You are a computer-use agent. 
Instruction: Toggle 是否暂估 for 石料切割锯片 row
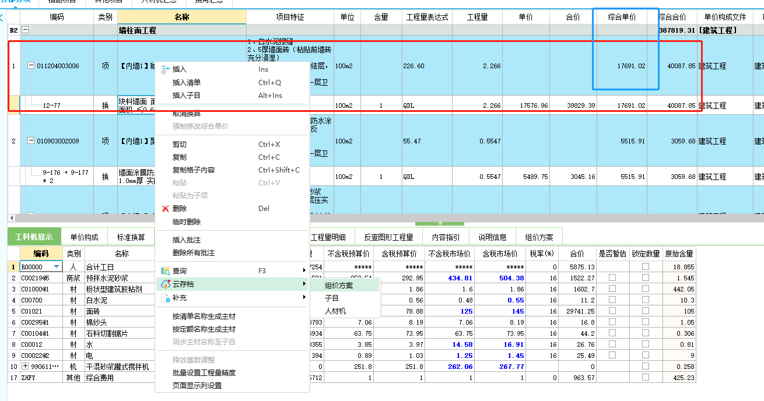click(x=612, y=333)
